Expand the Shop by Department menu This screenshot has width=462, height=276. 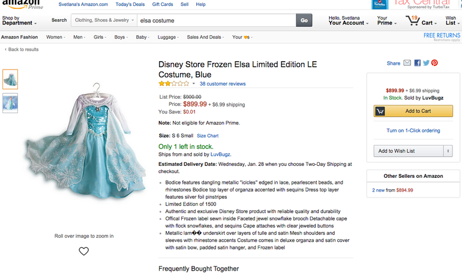coord(19,20)
